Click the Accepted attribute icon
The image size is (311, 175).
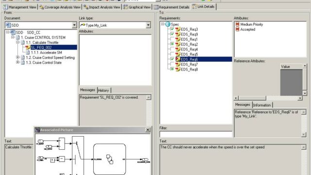237,29
